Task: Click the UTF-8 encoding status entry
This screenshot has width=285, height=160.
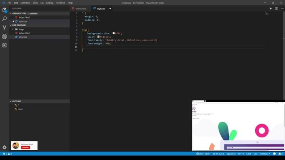Action: (241, 154)
